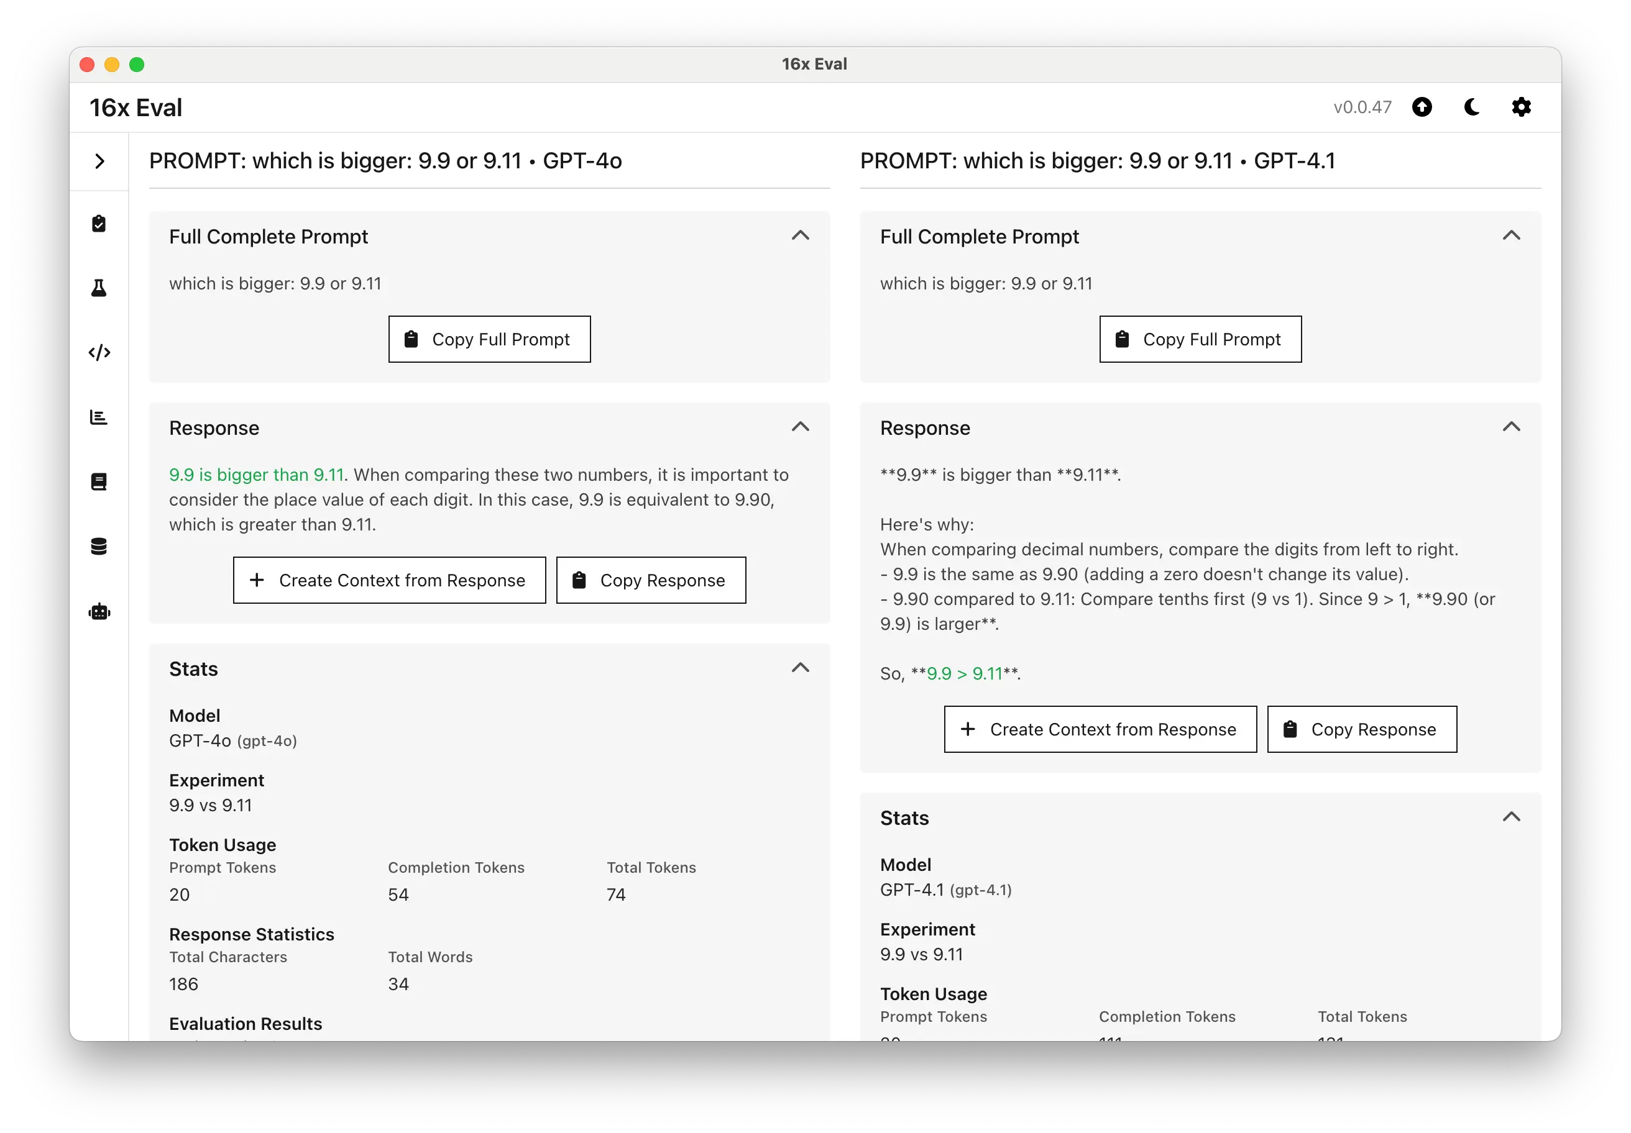Click the GPT-4o Total Tokens value 74
Viewport: 1631px width, 1133px height.
616,895
